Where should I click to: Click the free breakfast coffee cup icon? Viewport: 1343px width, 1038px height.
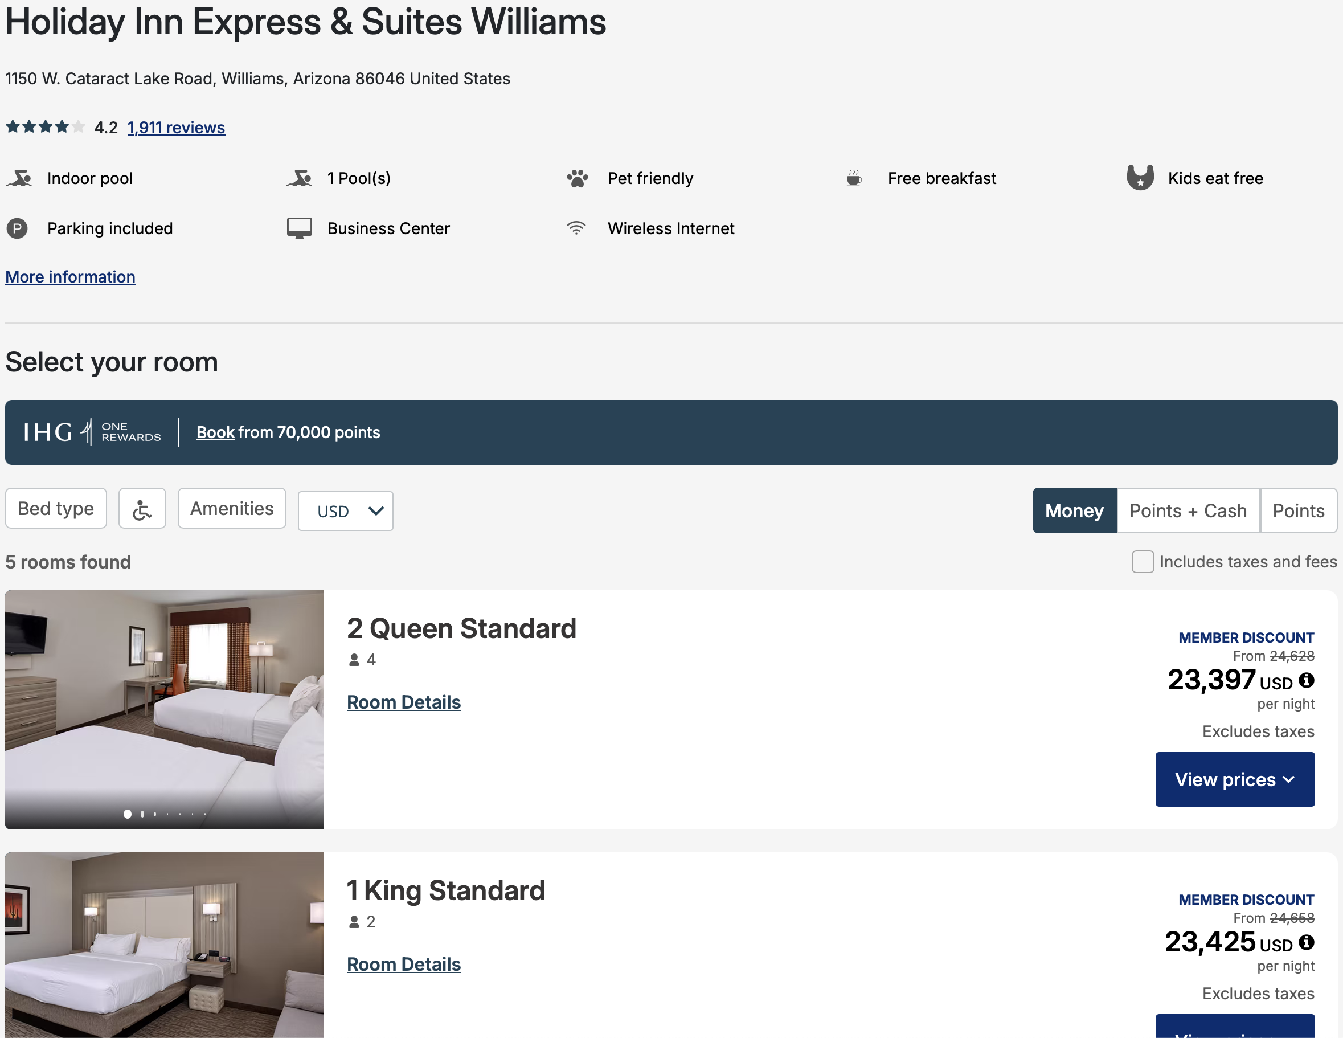(x=855, y=178)
